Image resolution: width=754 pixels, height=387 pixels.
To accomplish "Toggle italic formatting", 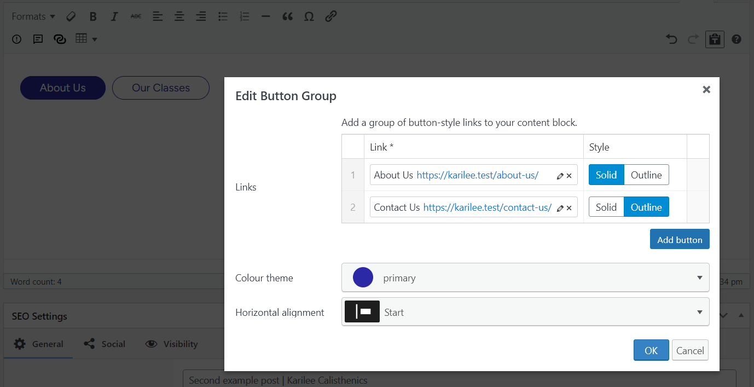I will tap(114, 16).
